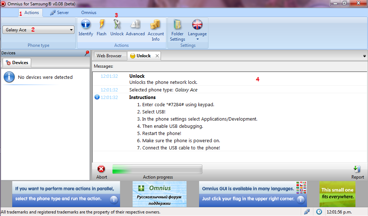Image resolution: width=368 pixels, height=216 pixels.
Task: Open the Advanced actions
Action: (x=135, y=28)
